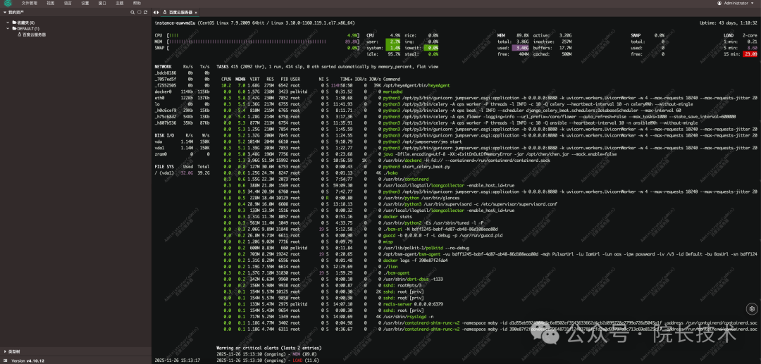Select the 收藏夹 (0) folder
The height and width of the screenshot is (364, 761).
coord(23,23)
